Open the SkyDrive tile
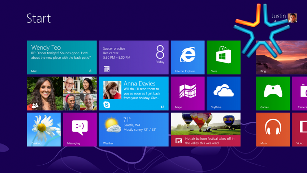The height and width of the screenshot is (173, 307). [224, 93]
